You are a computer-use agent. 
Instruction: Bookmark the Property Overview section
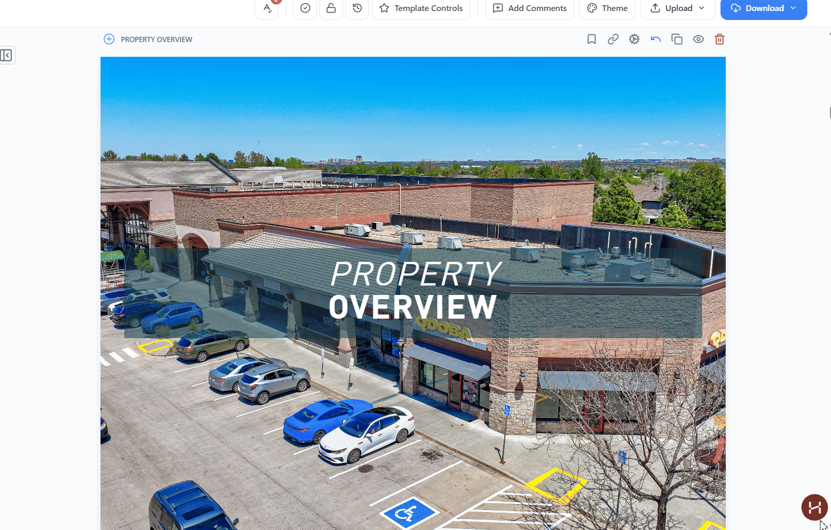point(592,39)
